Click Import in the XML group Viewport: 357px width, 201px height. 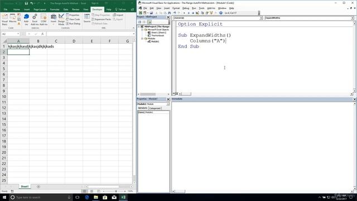tap(118, 15)
